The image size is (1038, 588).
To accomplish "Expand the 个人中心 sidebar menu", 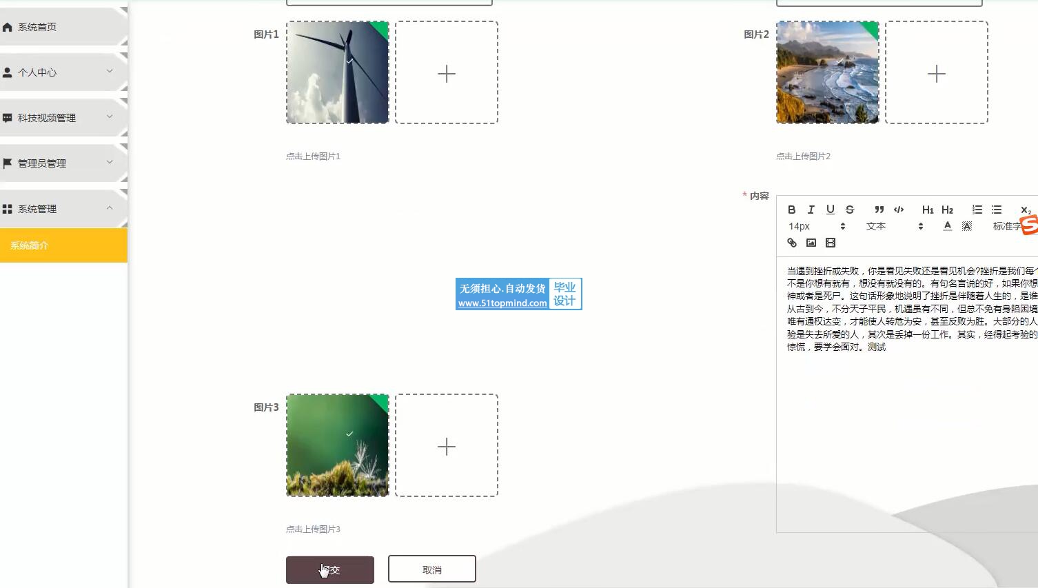I will [63, 72].
